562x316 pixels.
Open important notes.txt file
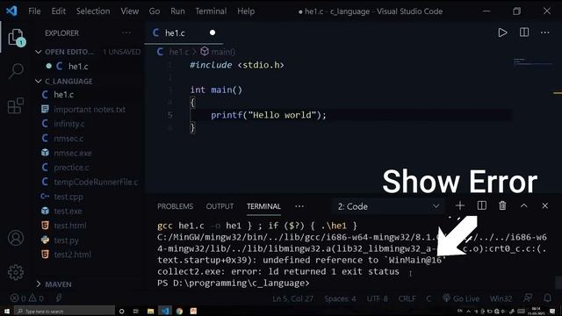click(89, 109)
